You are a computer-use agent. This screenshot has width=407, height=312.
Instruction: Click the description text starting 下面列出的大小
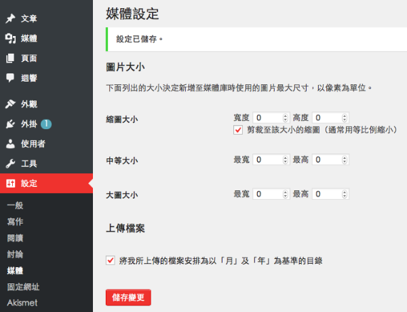(x=239, y=88)
